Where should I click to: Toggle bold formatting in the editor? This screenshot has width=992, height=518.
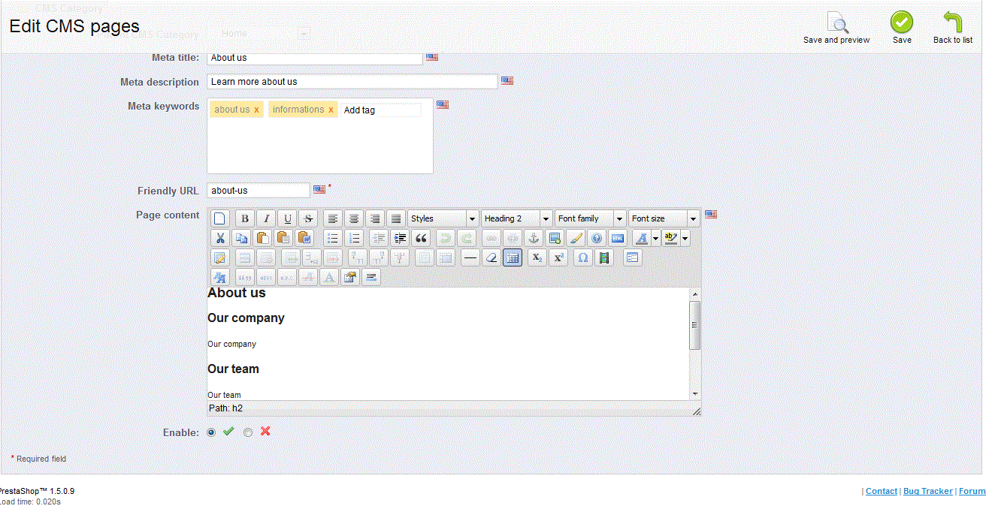tap(244, 218)
